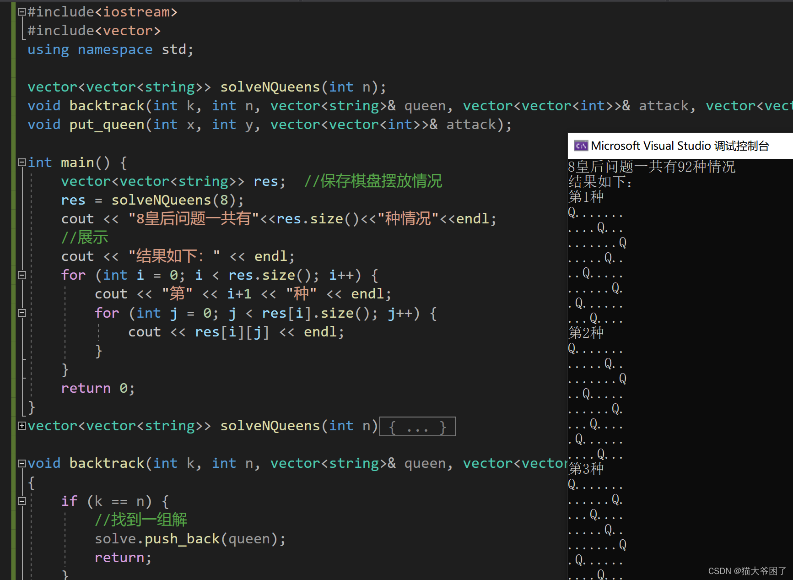
Task: Click the 'vector<vector<string>> res;' declaration
Action: tap(173, 181)
